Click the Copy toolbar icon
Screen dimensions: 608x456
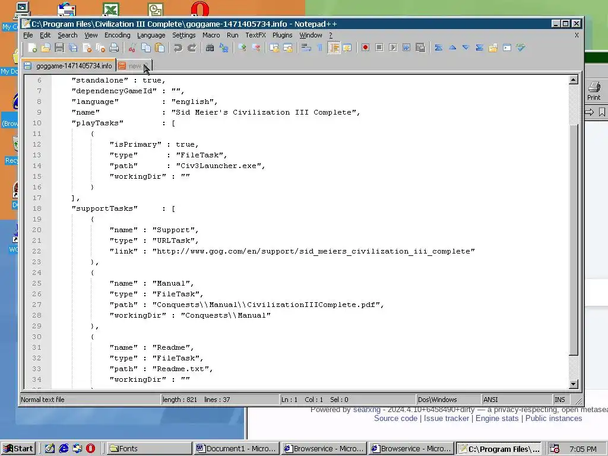146,47
